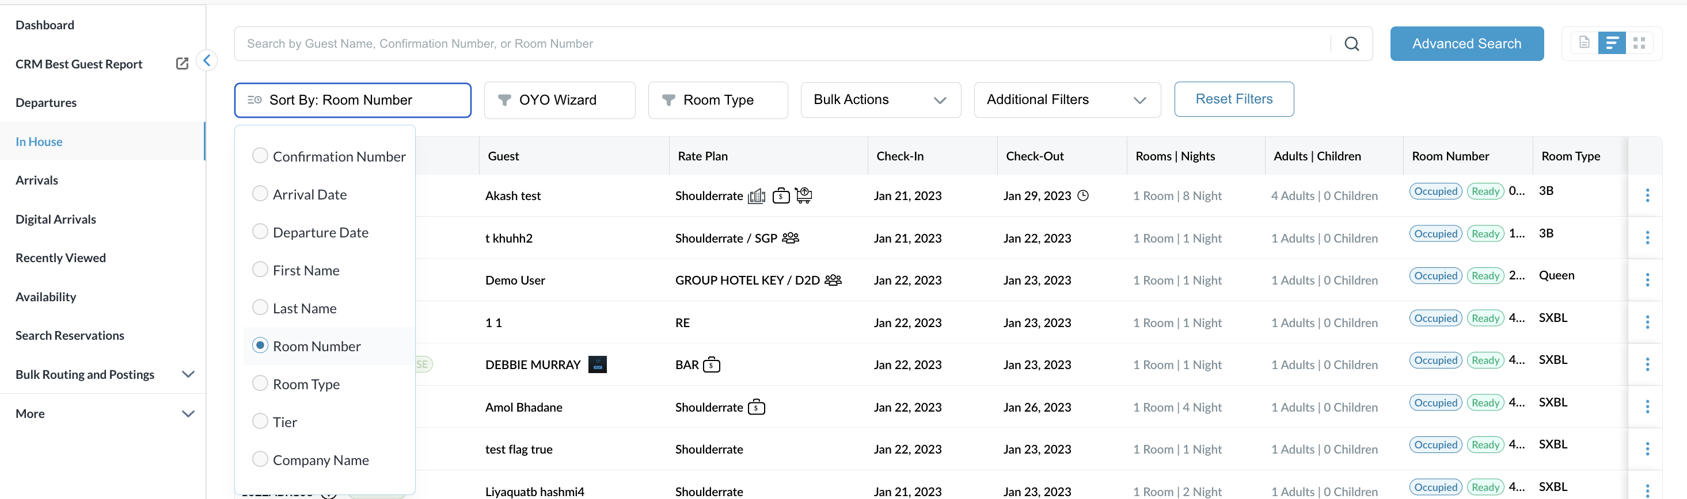
Task: Click the Advanced Search button
Action: (1466, 44)
